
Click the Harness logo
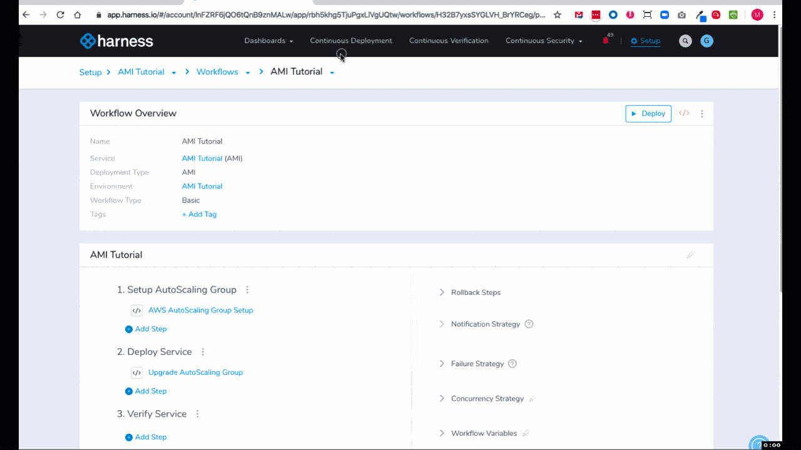116,41
